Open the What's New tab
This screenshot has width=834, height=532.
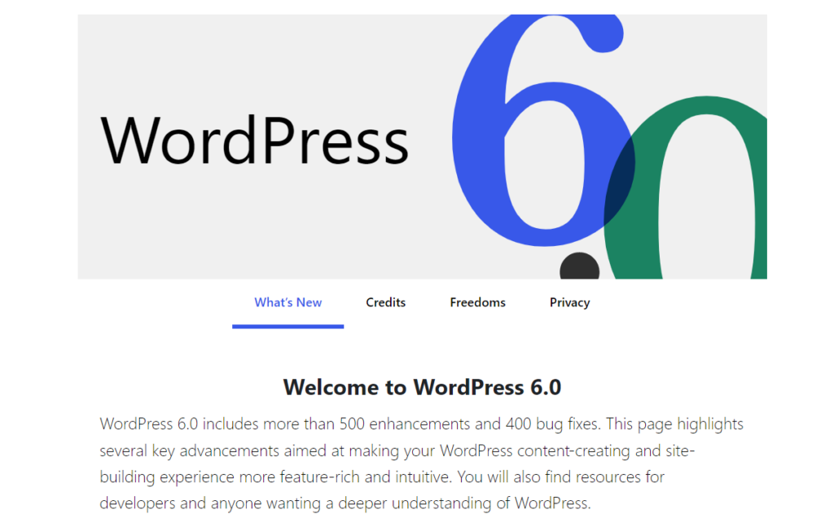point(288,303)
